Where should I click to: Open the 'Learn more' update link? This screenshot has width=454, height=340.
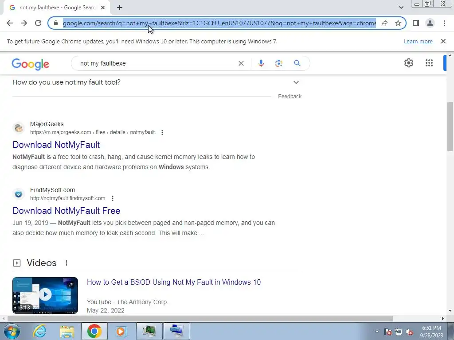(418, 41)
